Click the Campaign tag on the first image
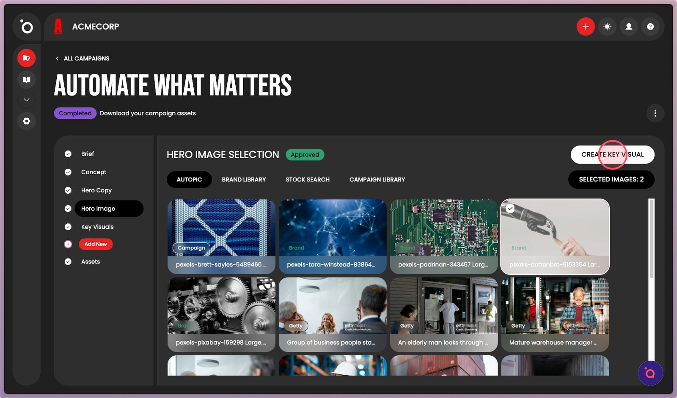This screenshot has width=677, height=398. point(191,248)
